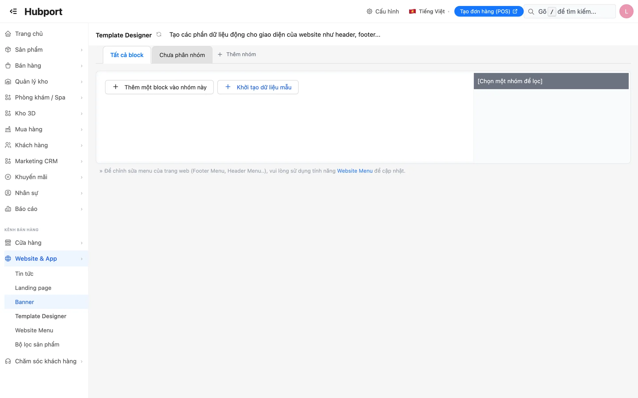Screen dimensions: 638x398
Task: Click the search magnifier icon
Action: pos(531,12)
